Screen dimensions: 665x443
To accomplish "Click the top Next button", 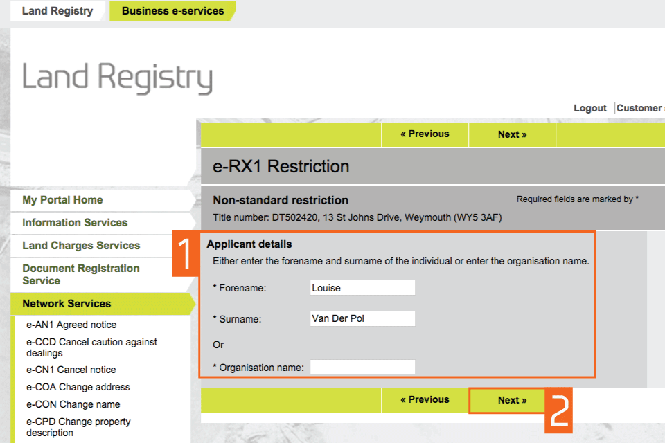I will point(512,134).
